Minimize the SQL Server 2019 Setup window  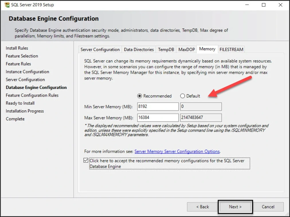click(247, 5)
